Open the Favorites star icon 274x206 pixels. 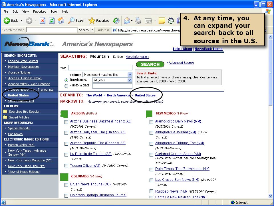[x=92, y=21]
